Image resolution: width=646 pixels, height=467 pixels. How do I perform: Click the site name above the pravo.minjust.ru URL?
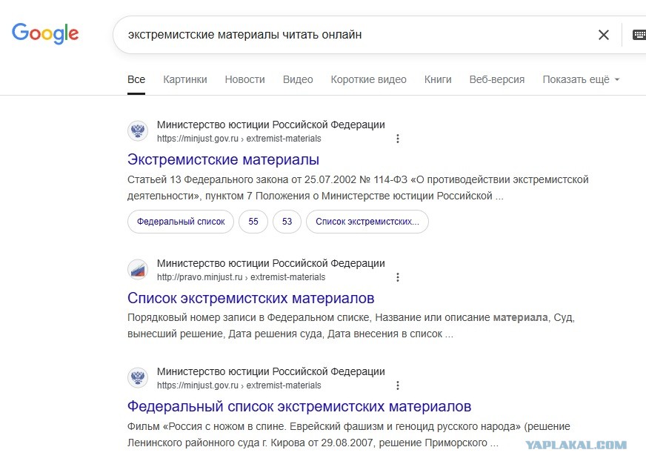point(271,263)
